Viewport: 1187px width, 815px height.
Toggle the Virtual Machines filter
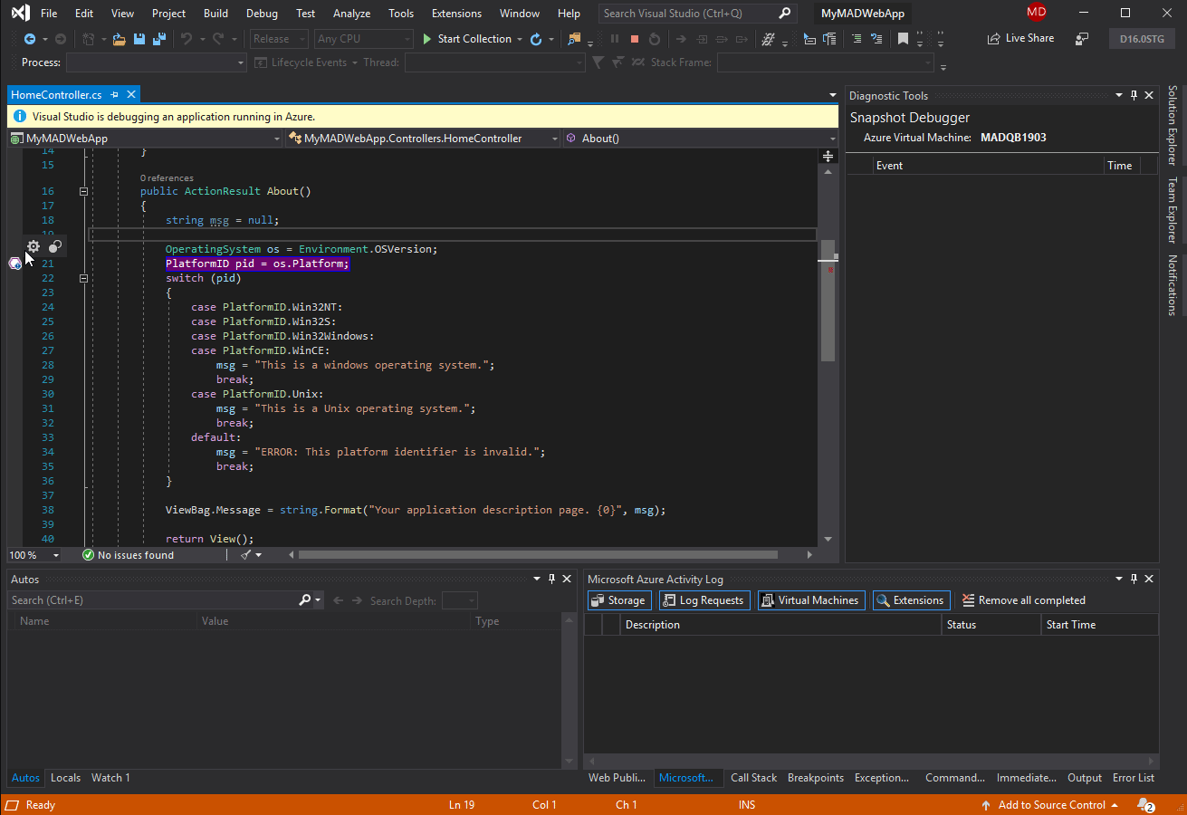point(811,600)
